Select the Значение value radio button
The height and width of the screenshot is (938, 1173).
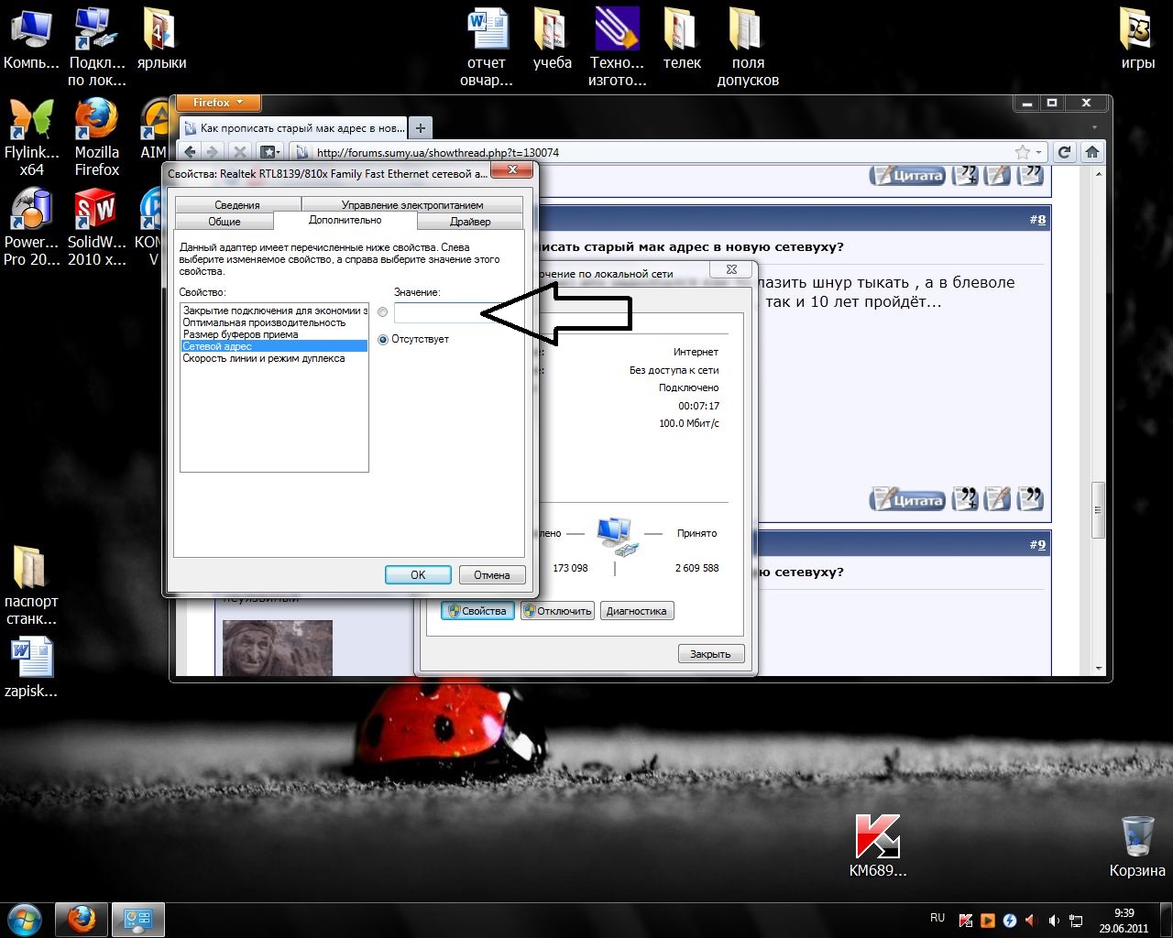pyautogui.click(x=383, y=312)
